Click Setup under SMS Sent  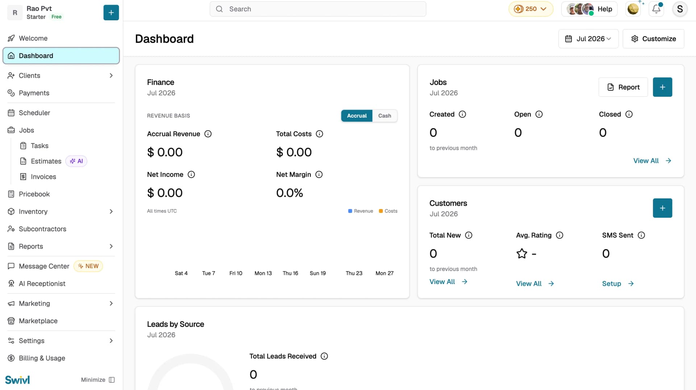tap(618, 284)
